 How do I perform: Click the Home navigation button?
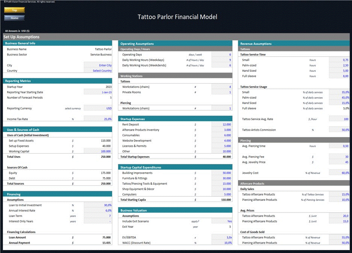pos(14,18)
